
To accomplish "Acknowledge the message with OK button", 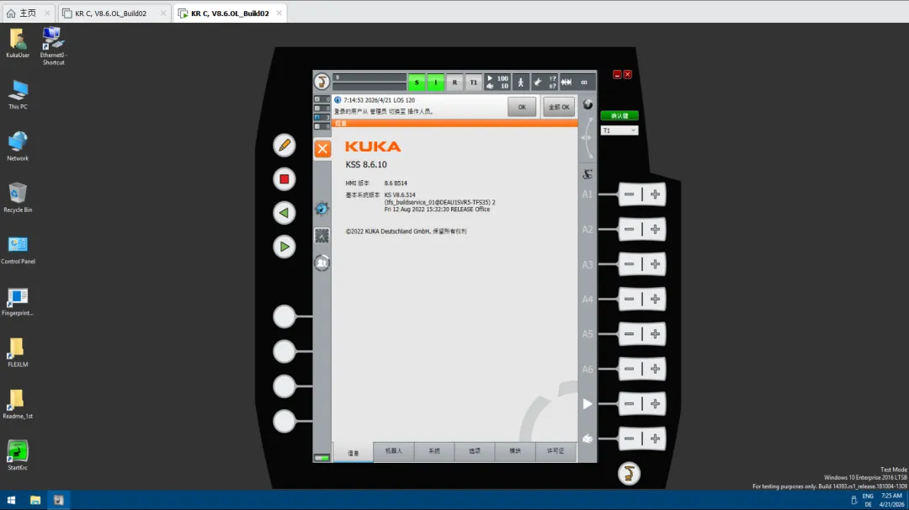I will pos(522,107).
